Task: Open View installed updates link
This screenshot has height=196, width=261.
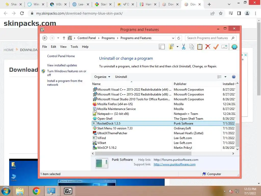Action: tap(62, 65)
